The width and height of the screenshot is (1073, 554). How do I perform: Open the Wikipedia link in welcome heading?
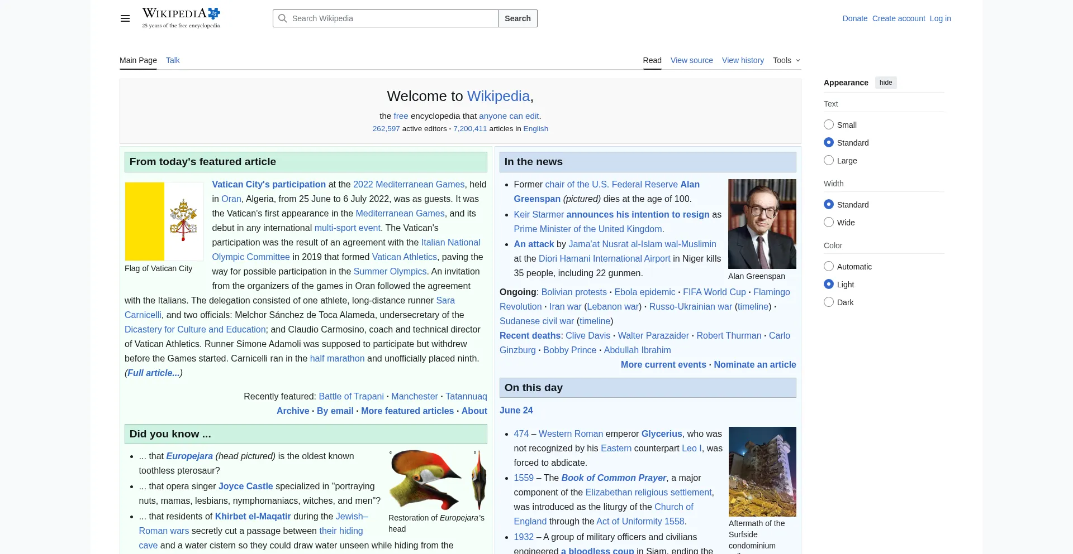click(x=498, y=96)
